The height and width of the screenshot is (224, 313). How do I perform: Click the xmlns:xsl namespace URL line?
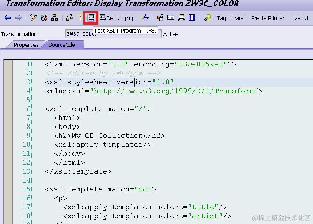pos(154,91)
